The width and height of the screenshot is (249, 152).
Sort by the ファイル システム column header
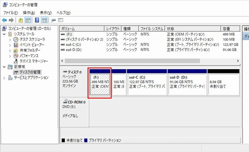(151, 29)
